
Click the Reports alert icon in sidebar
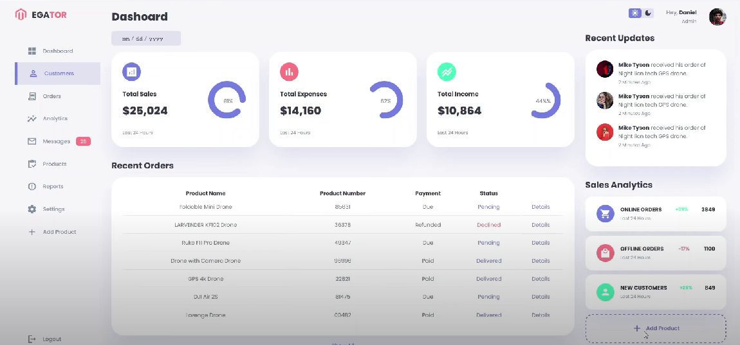32,187
